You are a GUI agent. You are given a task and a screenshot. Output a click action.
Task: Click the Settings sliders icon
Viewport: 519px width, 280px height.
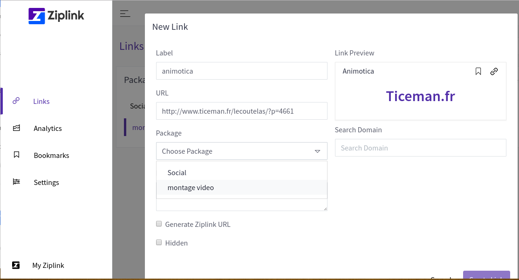(16, 181)
